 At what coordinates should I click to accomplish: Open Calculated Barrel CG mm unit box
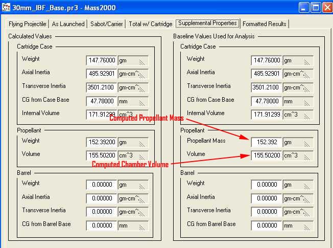133,224
